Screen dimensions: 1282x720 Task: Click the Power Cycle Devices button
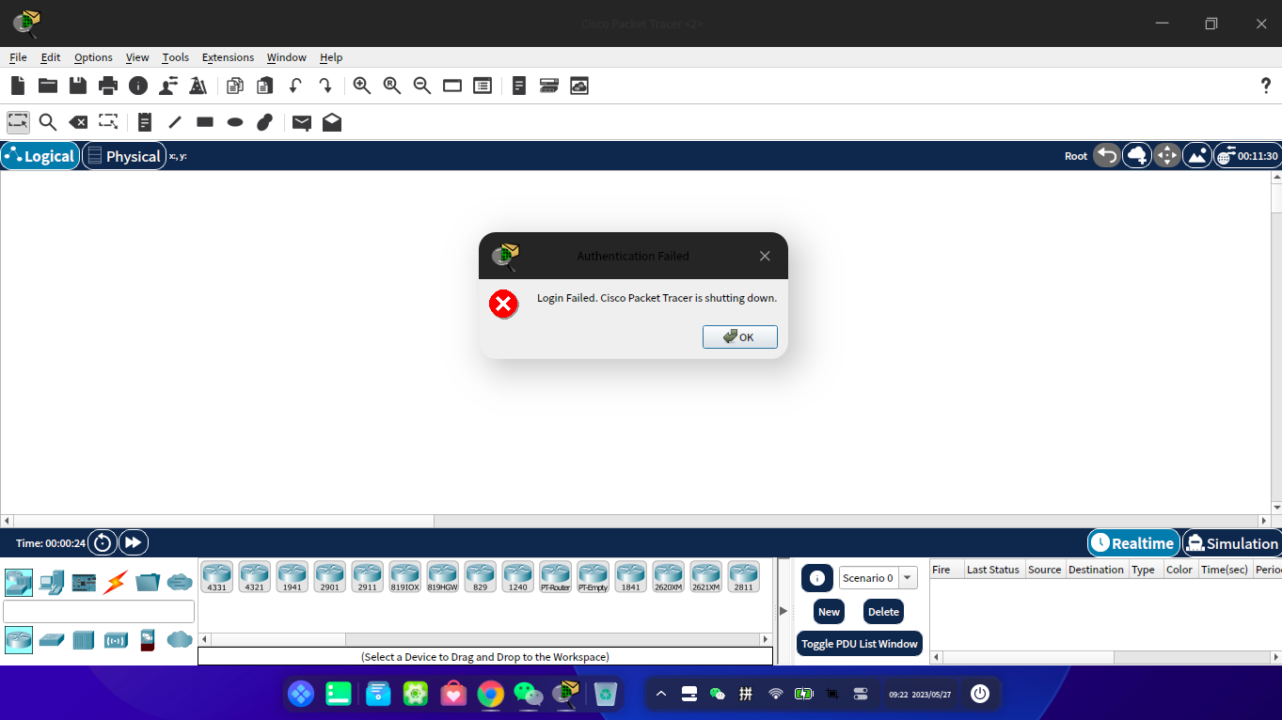point(103,542)
